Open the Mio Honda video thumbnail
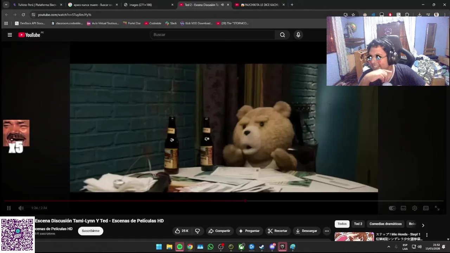This screenshot has width=450, height=253. 354,237
